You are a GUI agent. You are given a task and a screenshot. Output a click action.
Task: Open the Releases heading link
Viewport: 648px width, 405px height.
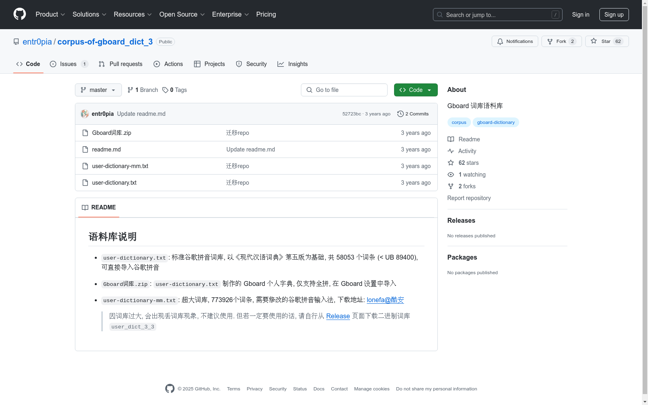(461, 220)
